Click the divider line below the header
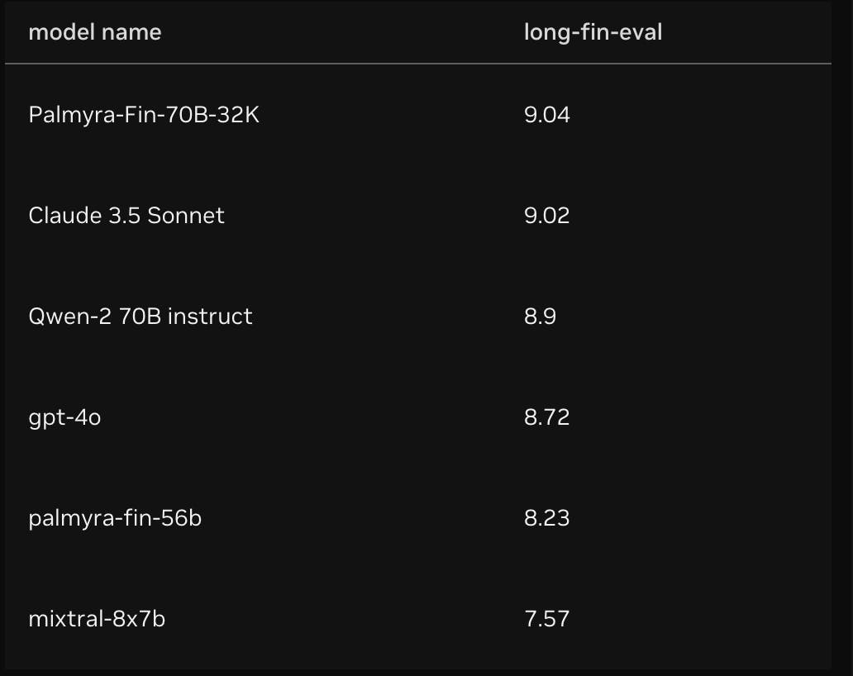Screen dimensions: 853x676 coord(417,64)
